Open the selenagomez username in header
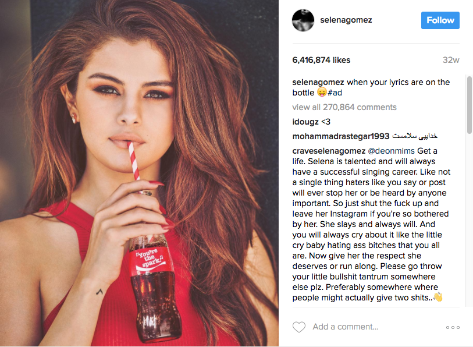473x347 pixels. [x=346, y=20]
